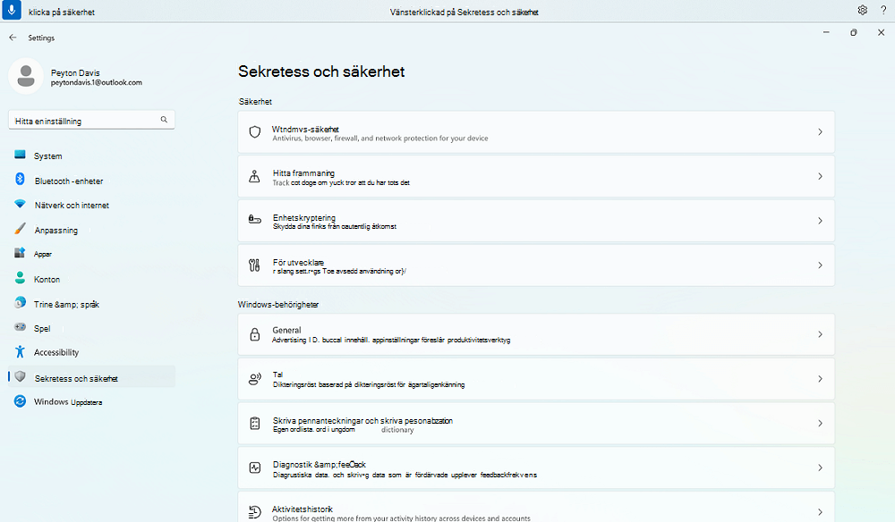Click the Sekretess och säkerhet page title

[321, 72]
